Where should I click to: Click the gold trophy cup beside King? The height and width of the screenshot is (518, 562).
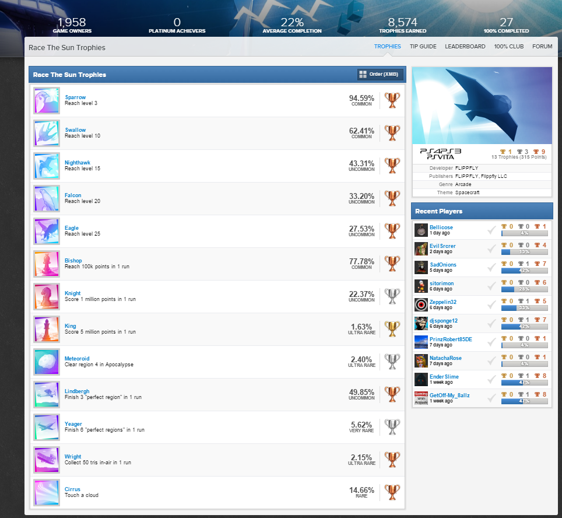[x=392, y=329]
